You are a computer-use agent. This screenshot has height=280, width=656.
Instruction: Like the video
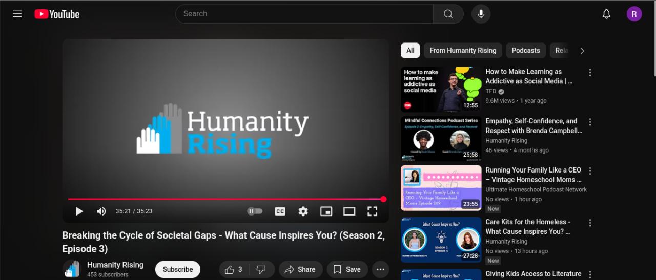(234, 269)
